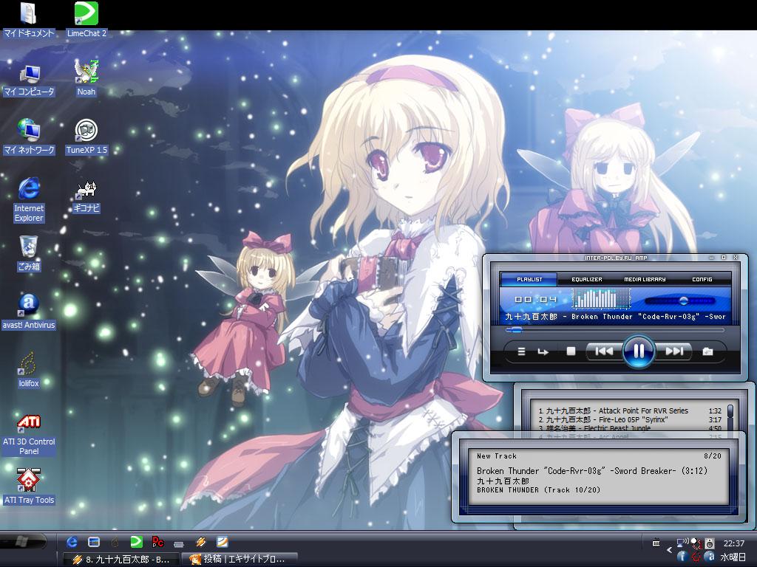Toggle the playlist lines icon in player controls

(x=521, y=351)
